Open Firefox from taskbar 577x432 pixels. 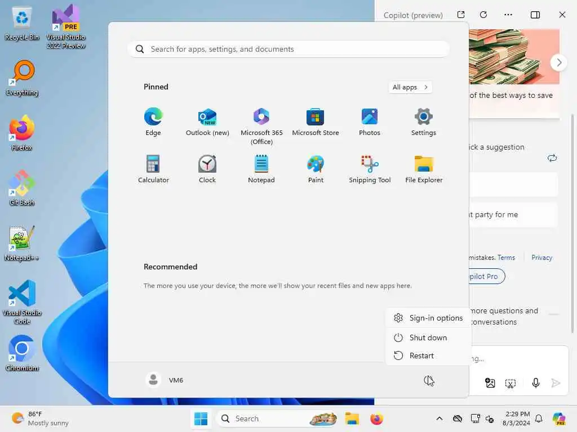pyautogui.click(x=377, y=418)
